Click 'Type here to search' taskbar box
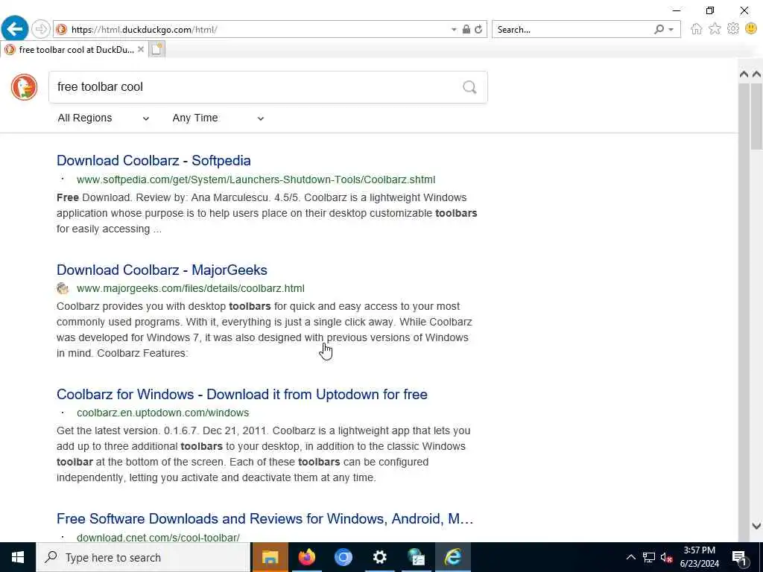Viewport: 763px width, 572px height. tap(144, 557)
